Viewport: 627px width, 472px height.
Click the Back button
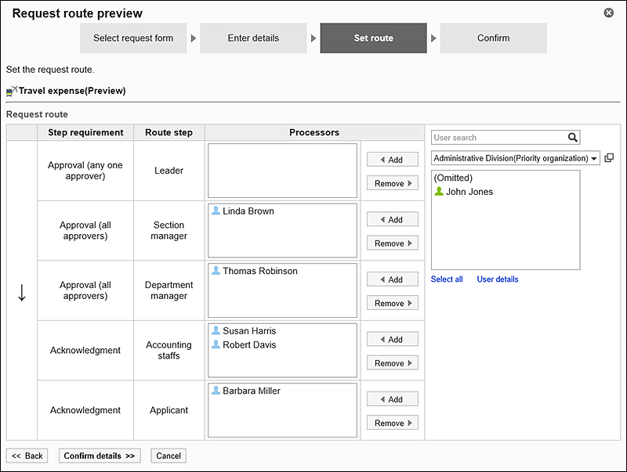27,456
